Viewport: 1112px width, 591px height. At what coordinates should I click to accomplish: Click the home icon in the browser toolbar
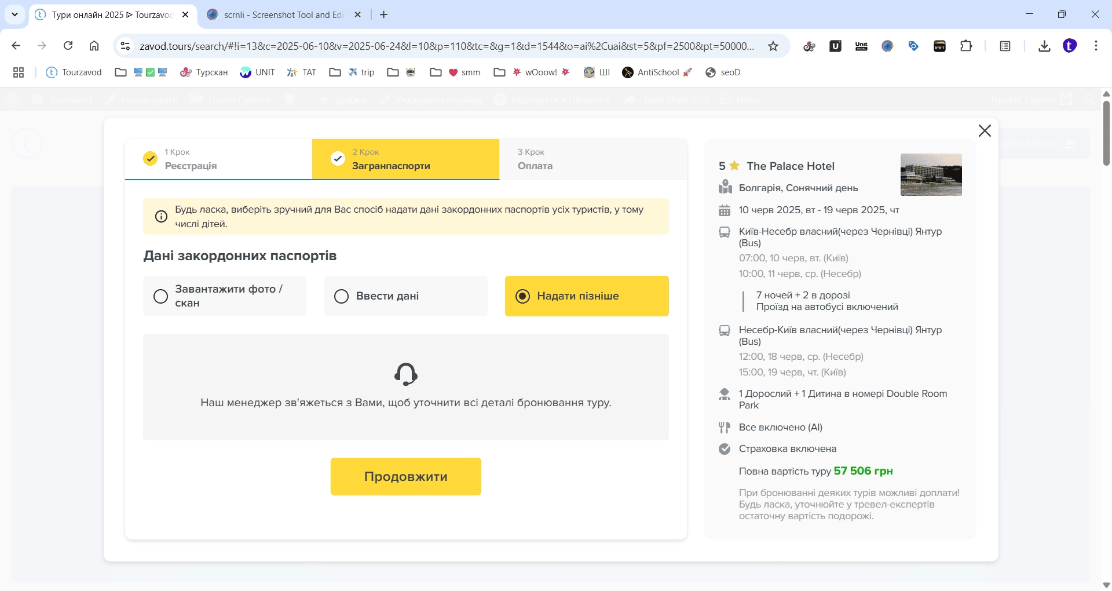pos(94,46)
